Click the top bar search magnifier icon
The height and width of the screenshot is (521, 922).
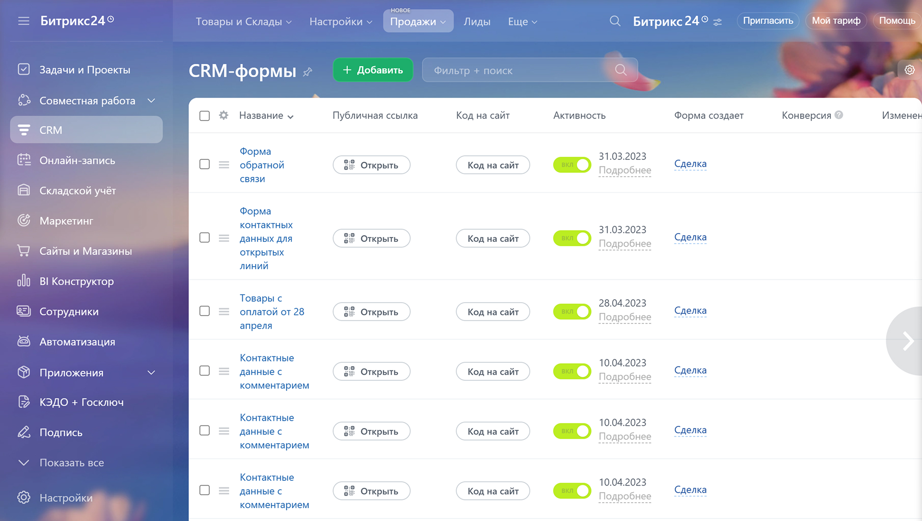point(615,21)
